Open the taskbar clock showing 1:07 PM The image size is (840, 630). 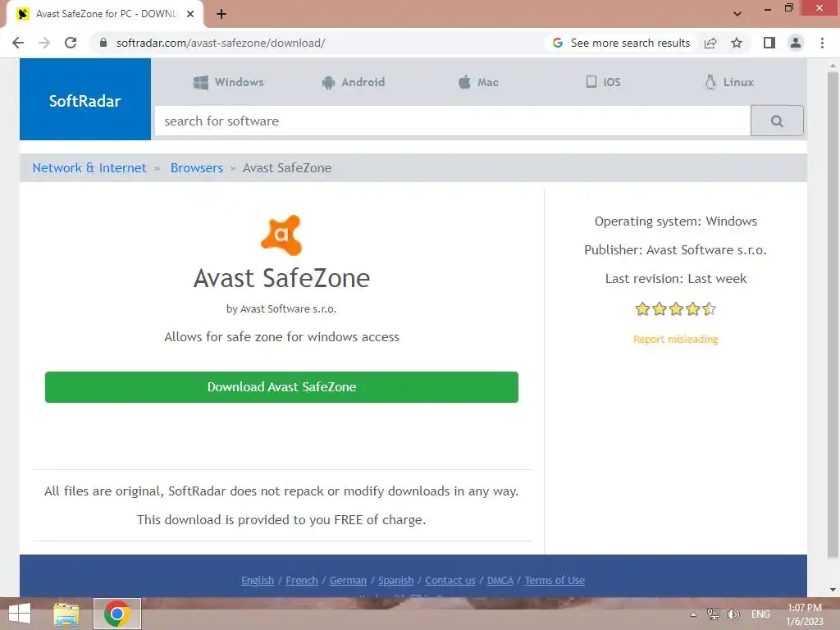click(805, 614)
